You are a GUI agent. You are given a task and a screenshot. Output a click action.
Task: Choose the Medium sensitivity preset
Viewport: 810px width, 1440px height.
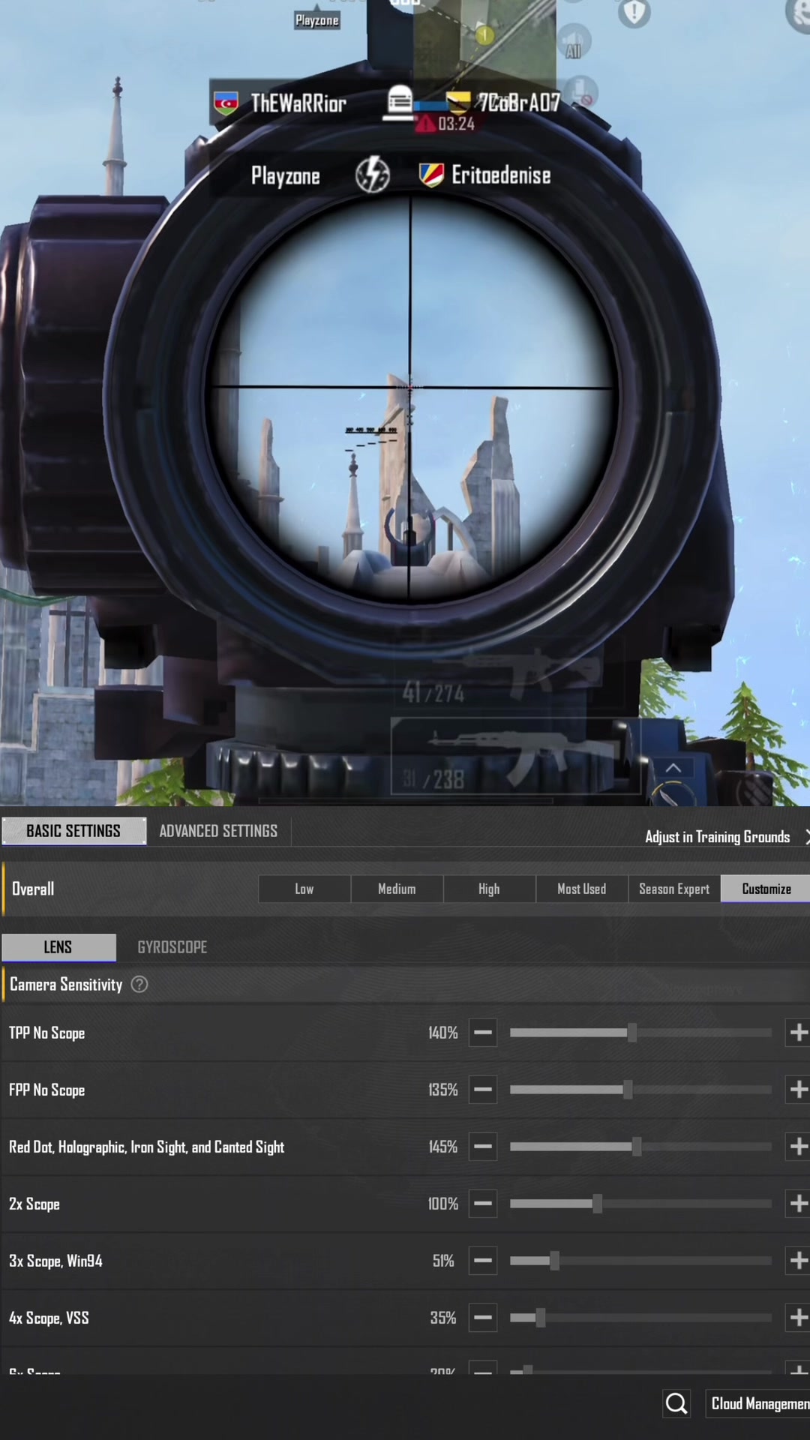click(x=397, y=889)
